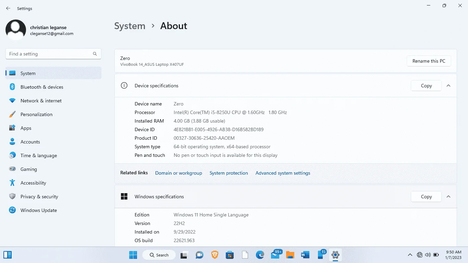468x263 pixels.
Task: Launch Brave browser from taskbar
Action: [214, 255]
